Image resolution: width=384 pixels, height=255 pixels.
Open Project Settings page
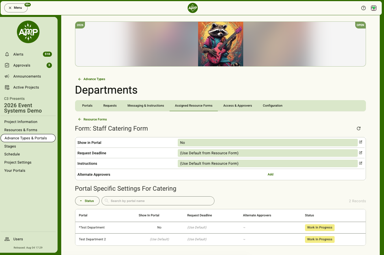coord(18,162)
